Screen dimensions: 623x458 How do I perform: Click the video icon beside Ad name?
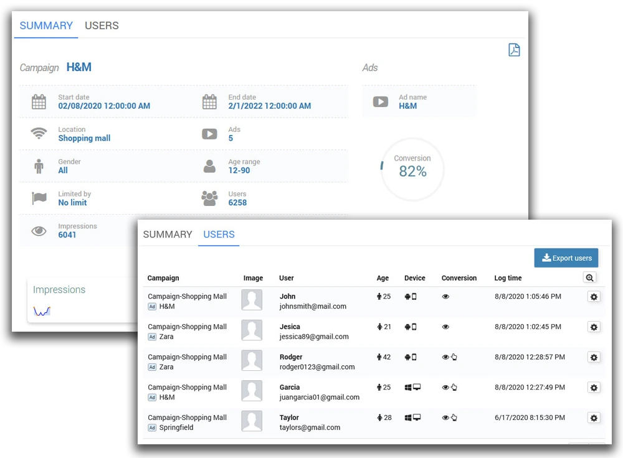coord(381,101)
